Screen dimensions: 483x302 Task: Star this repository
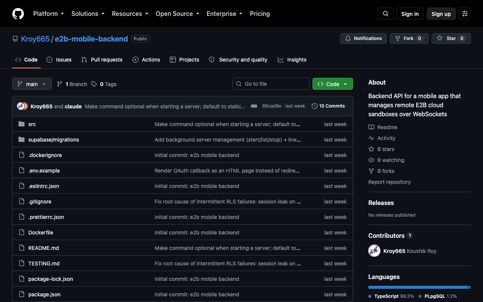pyautogui.click(x=451, y=39)
